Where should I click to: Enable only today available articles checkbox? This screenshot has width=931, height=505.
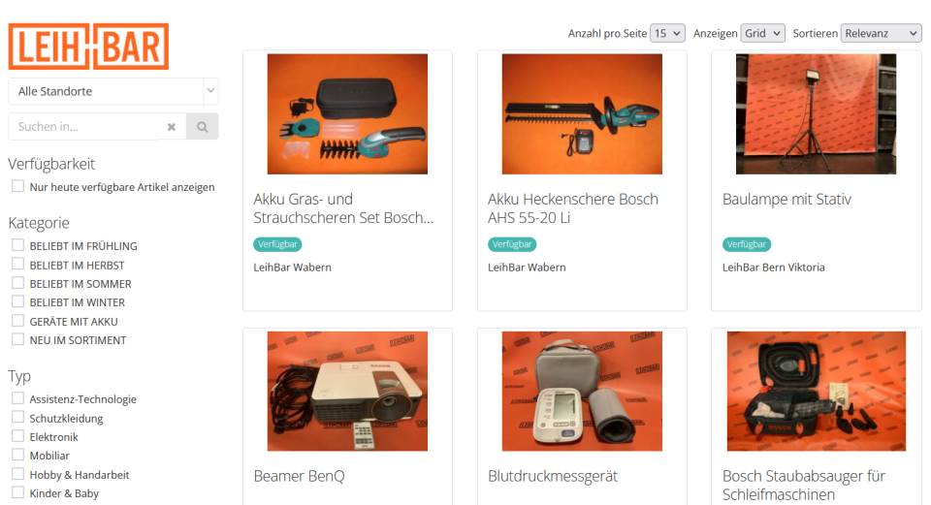(x=17, y=186)
